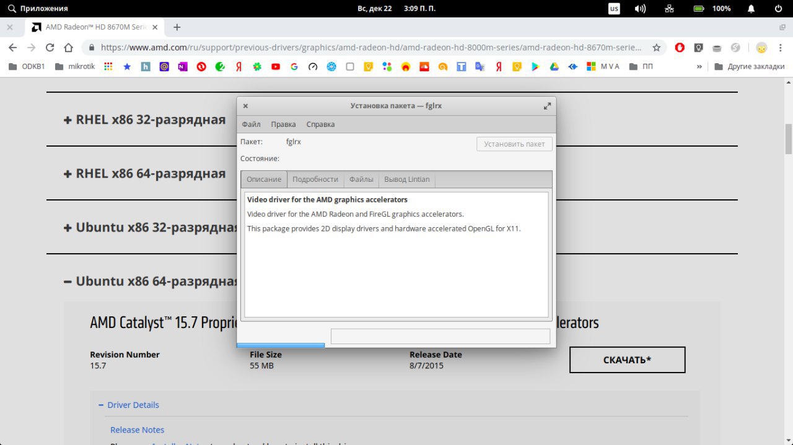The image size is (793, 445).
Task: Switch to the Файлы tab
Action: point(361,179)
